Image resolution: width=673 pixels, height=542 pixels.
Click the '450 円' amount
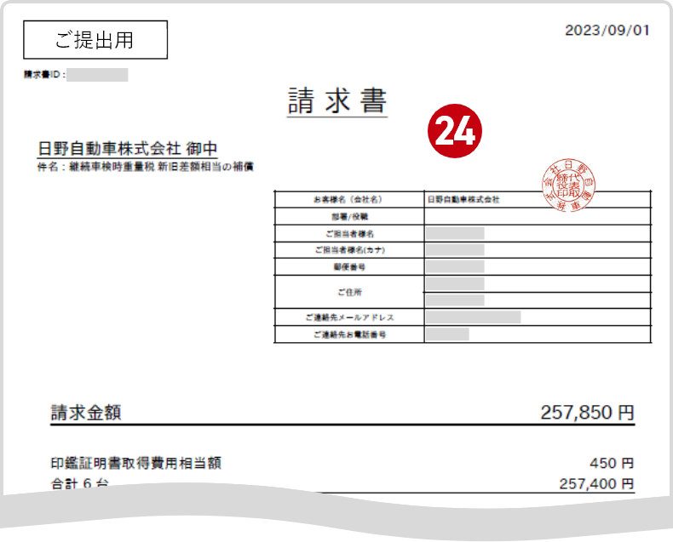[612, 463]
